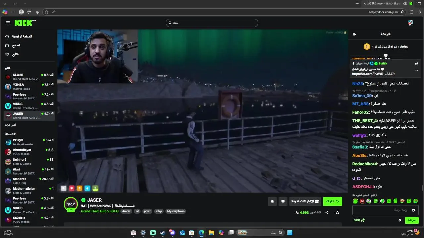
Task: Expand the pinned BotRix message chevron
Action: tap(417, 70)
